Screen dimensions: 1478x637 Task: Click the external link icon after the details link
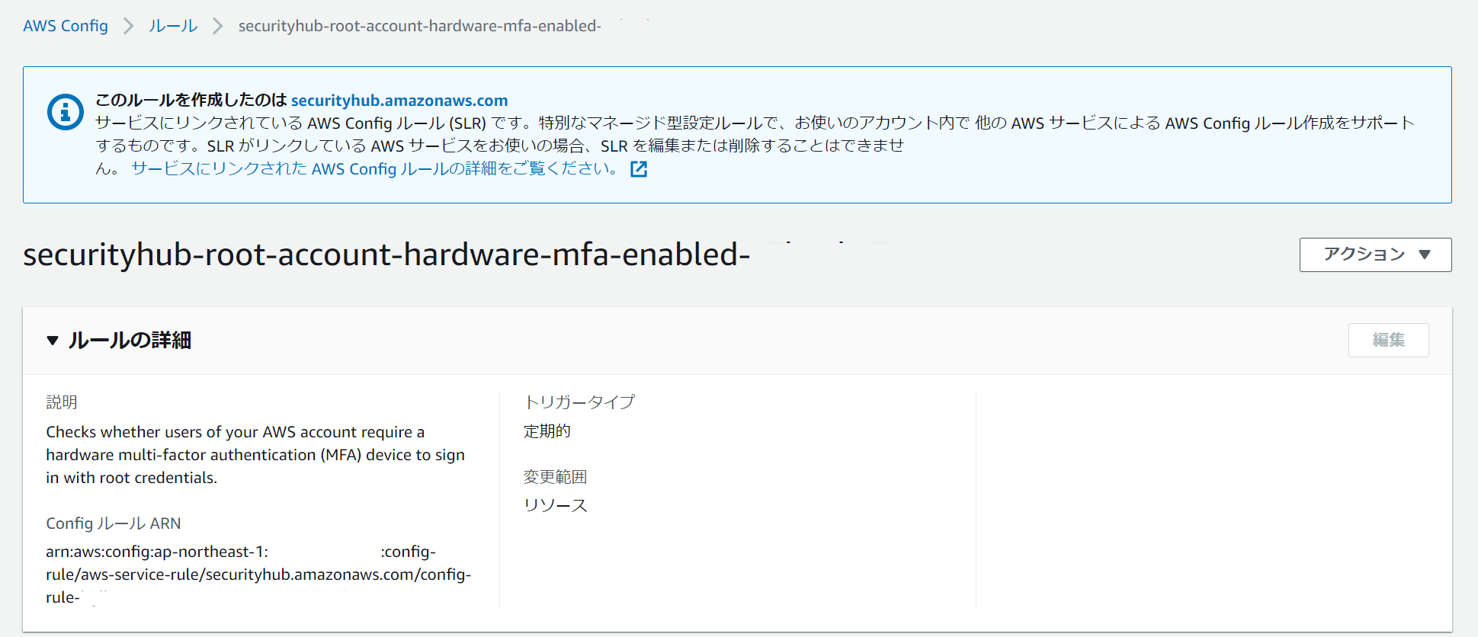pos(639,169)
